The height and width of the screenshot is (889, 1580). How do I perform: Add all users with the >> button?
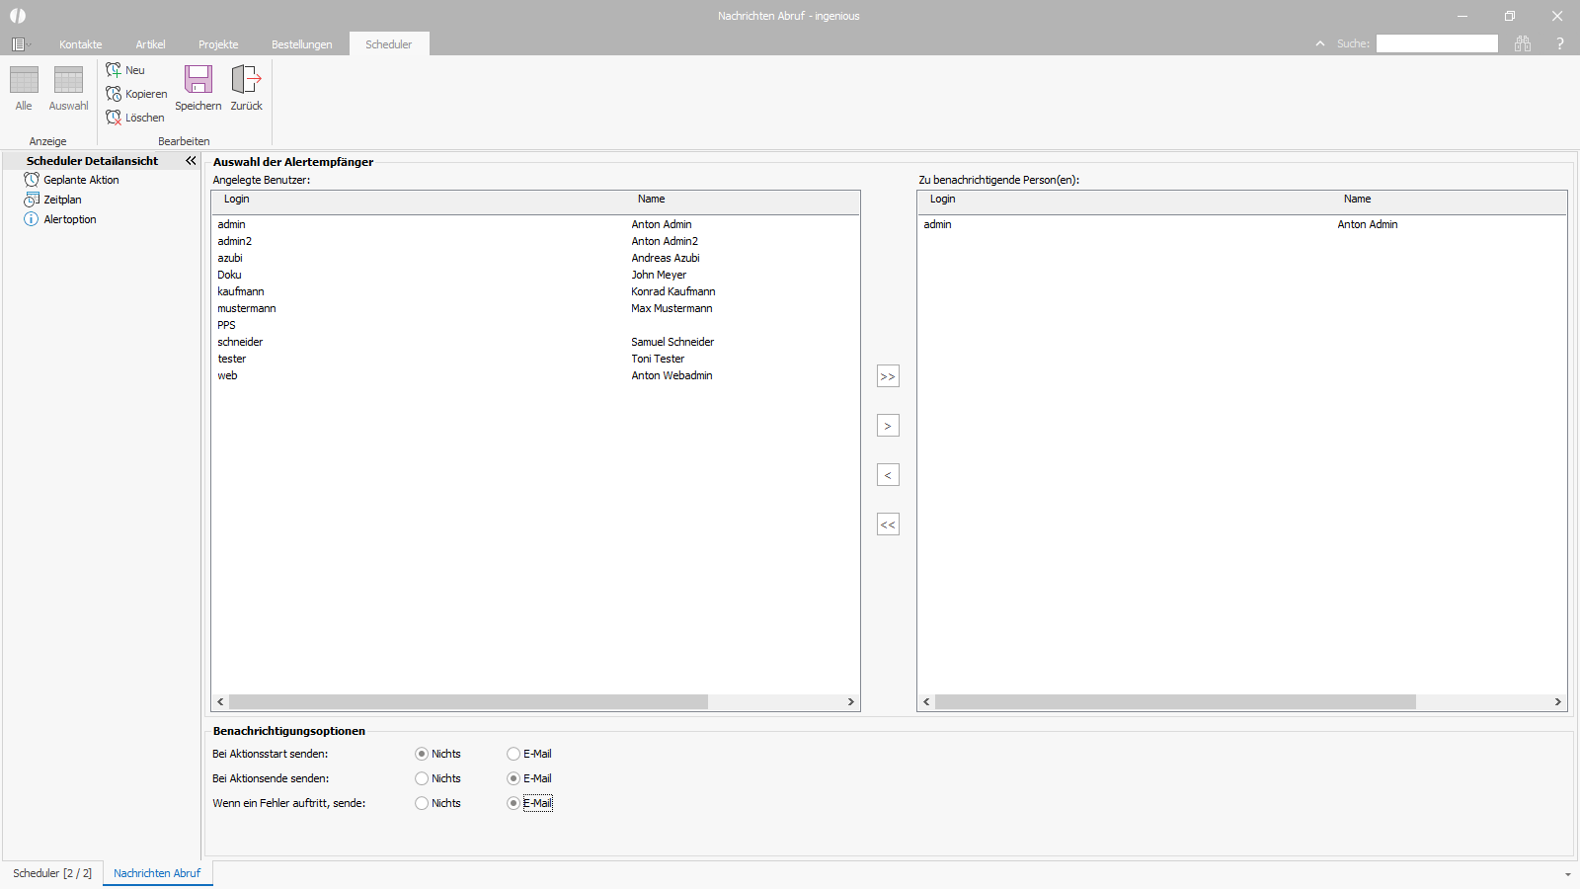(888, 376)
